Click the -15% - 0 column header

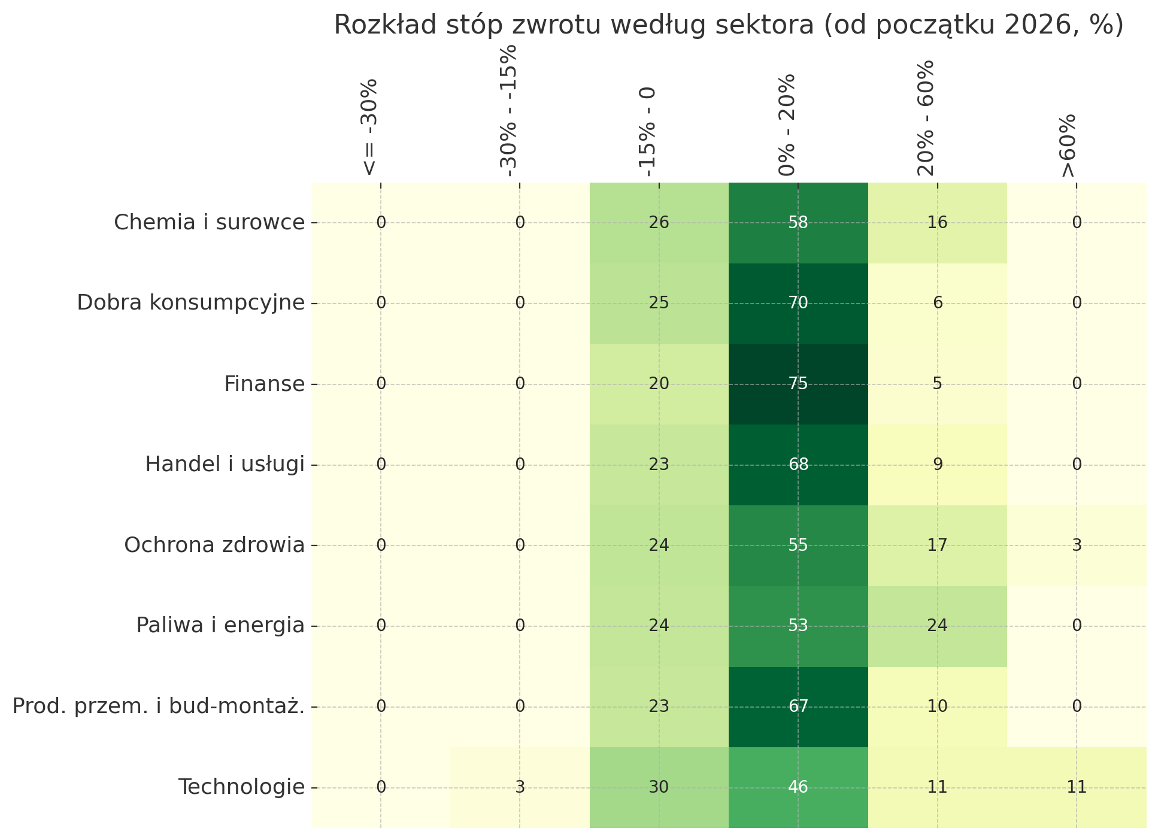pyautogui.click(x=648, y=132)
